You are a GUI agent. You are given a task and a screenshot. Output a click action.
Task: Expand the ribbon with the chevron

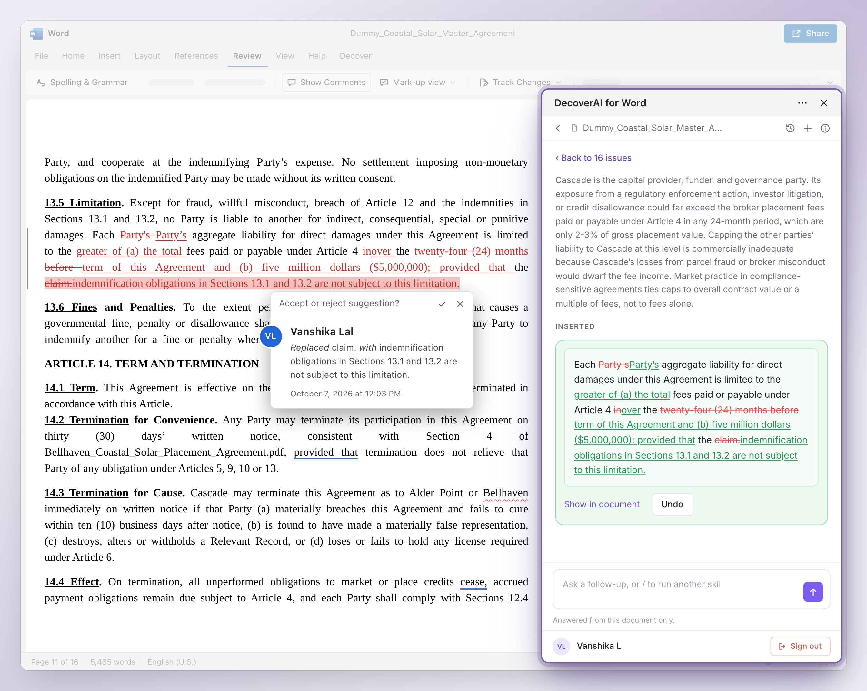point(830,83)
